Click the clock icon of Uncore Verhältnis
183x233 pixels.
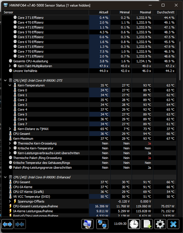(x=11, y=70)
